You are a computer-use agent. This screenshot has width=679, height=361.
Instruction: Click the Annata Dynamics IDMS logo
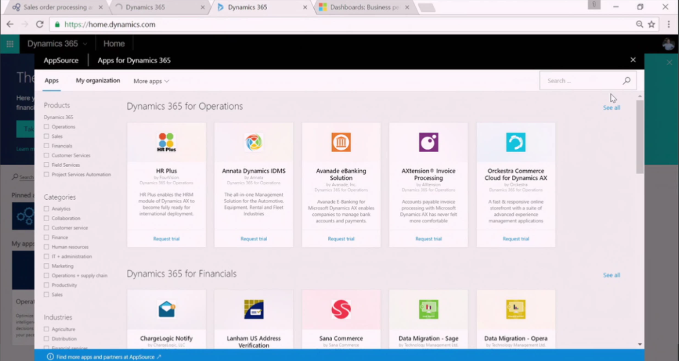click(254, 142)
